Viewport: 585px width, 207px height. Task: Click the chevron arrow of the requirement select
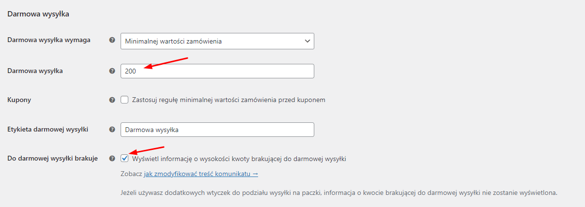[x=307, y=41]
